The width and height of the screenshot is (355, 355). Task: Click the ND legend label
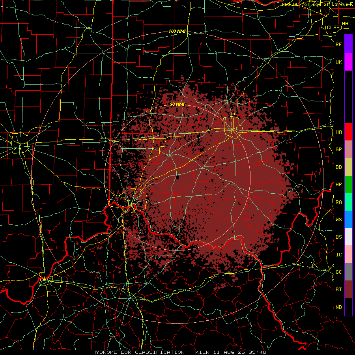339,307
